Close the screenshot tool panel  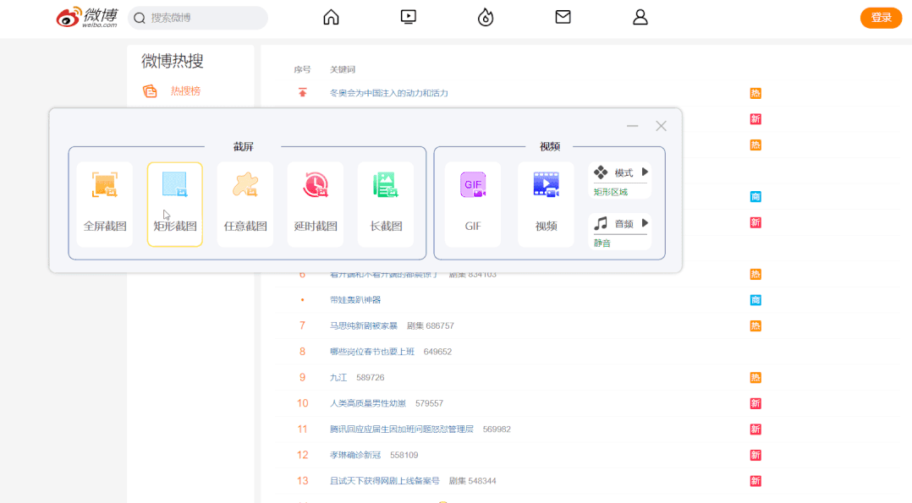(661, 126)
